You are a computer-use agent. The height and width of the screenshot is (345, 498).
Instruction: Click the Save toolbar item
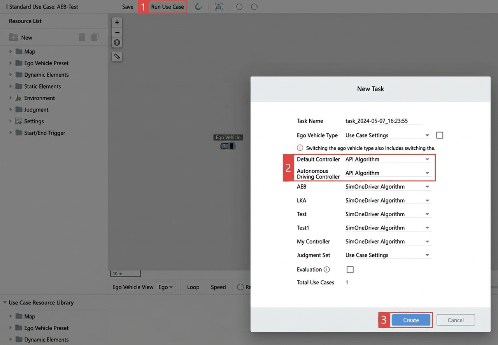(x=128, y=7)
